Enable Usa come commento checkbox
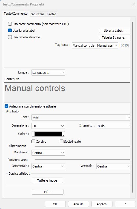Image resolution: width=137 pixels, height=209 pixels. pyautogui.click(x=10, y=24)
